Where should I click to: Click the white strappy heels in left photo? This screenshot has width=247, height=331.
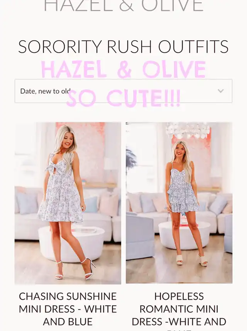tap(76, 270)
